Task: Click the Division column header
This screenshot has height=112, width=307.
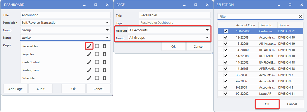Action: (284, 25)
